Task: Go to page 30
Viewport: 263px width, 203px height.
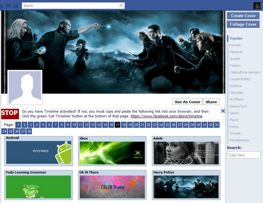Action: pyautogui.click(x=198, y=125)
